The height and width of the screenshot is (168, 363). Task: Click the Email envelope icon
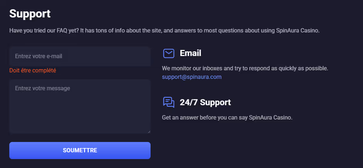click(x=169, y=53)
